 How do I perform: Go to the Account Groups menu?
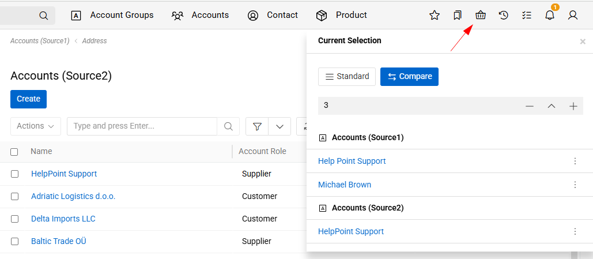(x=112, y=15)
